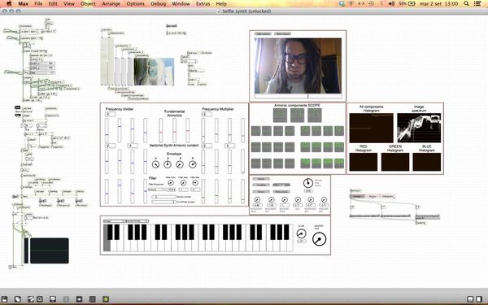
Task: Click the square dot icon in bottom toolbar
Action: 40,299
